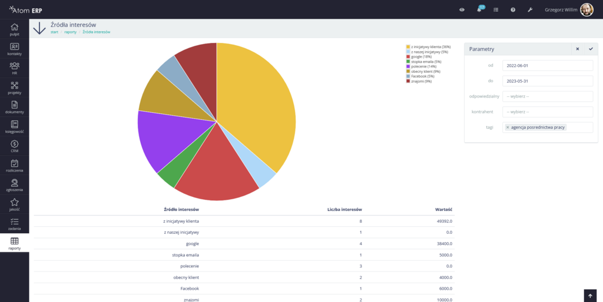Image resolution: width=603 pixels, height=302 pixels.
Task: Select the raporty sidebar tab
Action: 14,243
